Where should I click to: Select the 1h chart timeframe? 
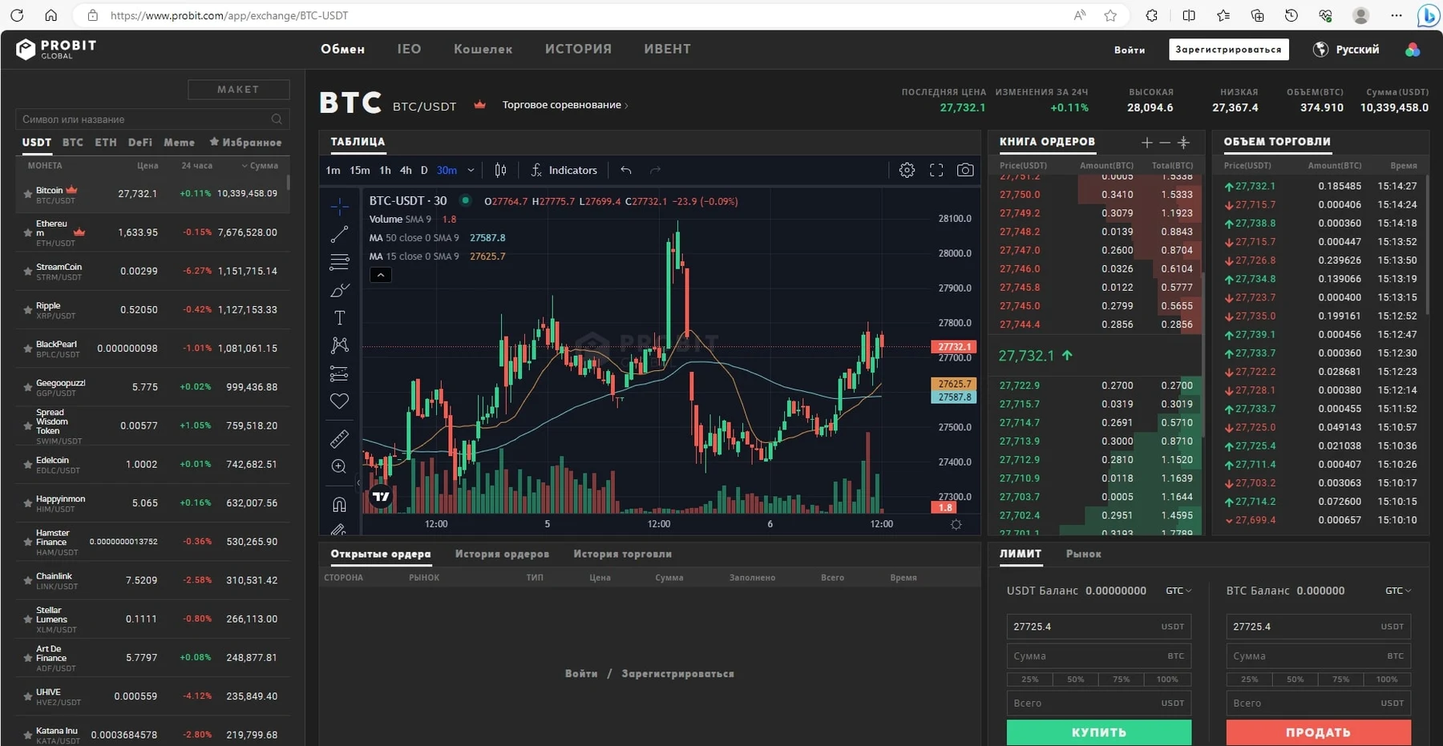(x=386, y=171)
